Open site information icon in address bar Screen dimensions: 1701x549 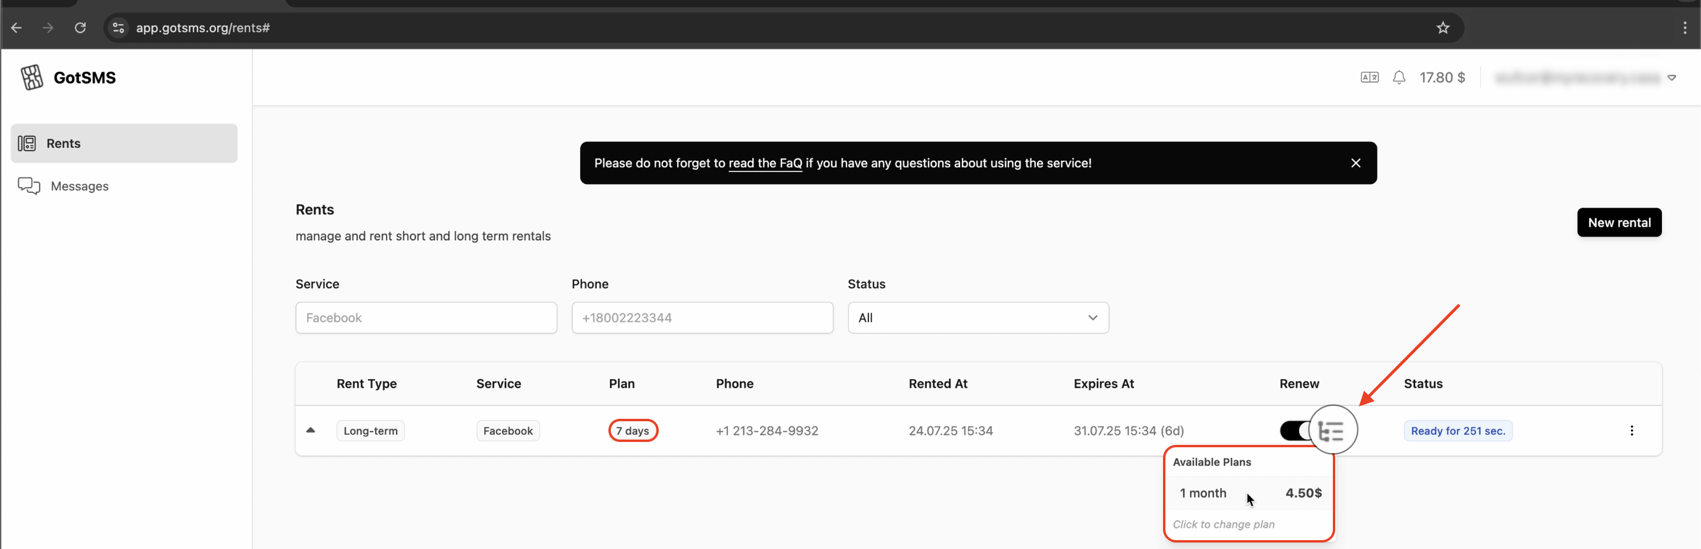[118, 28]
